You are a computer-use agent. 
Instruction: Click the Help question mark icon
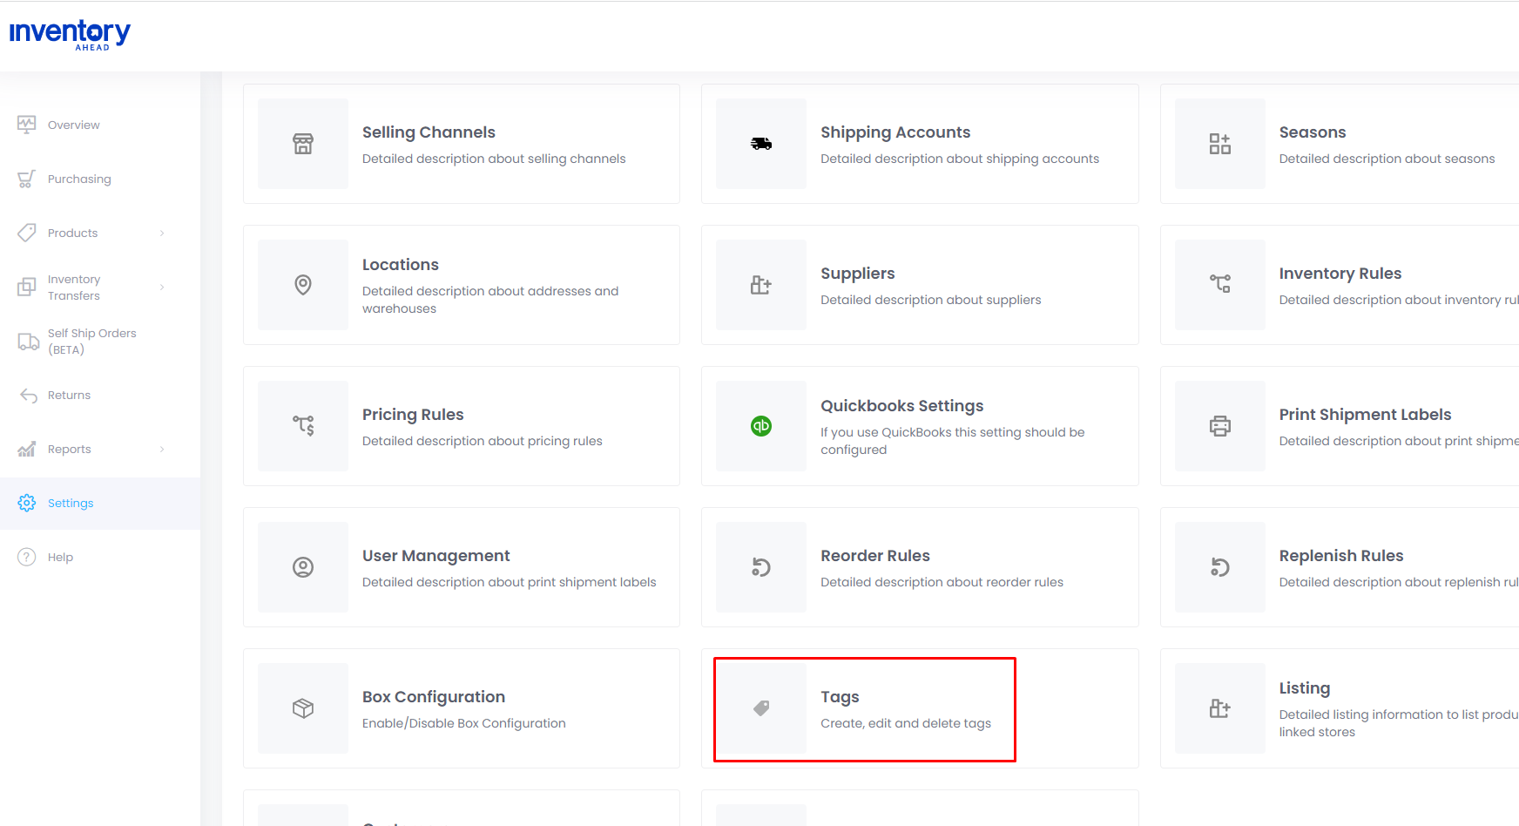27,557
